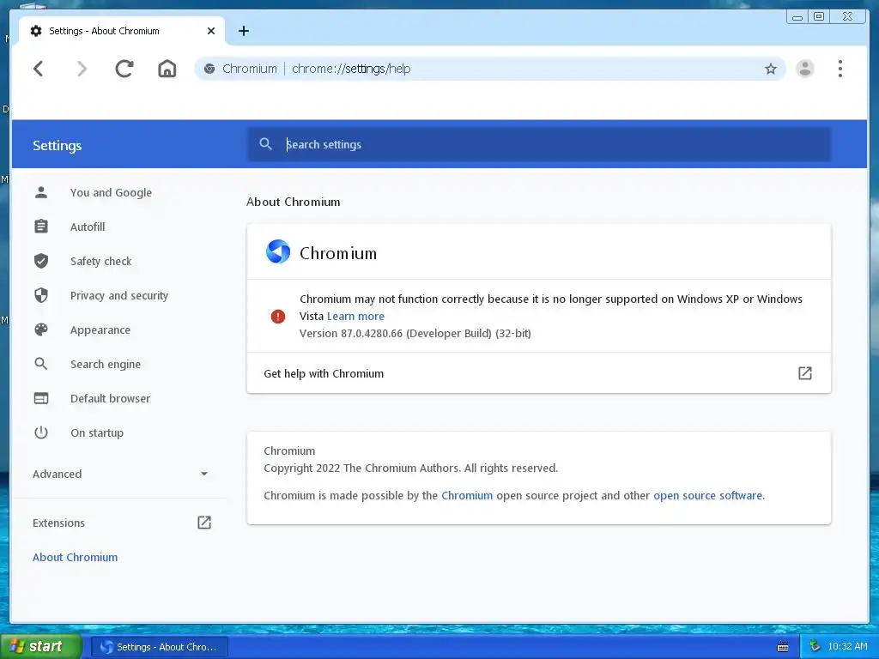Focus the Search settings field

tap(539, 144)
